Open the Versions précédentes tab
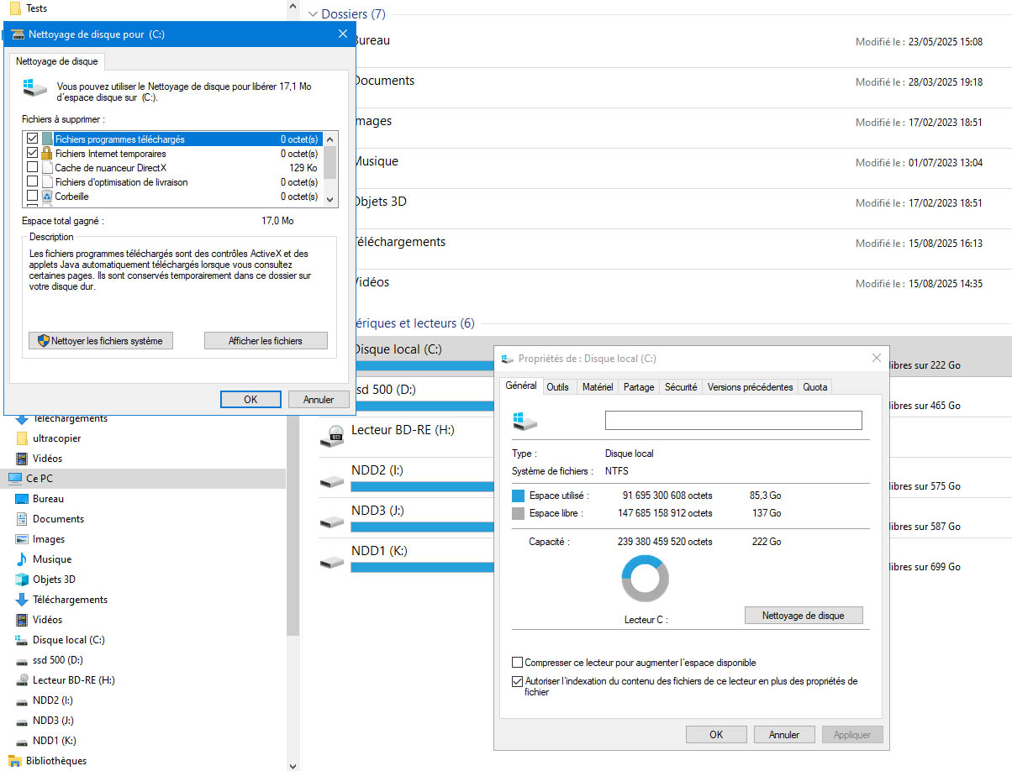The width and height of the screenshot is (1012, 771). pos(750,387)
